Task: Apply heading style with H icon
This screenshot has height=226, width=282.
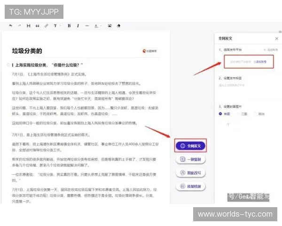Action: point(28,26)
